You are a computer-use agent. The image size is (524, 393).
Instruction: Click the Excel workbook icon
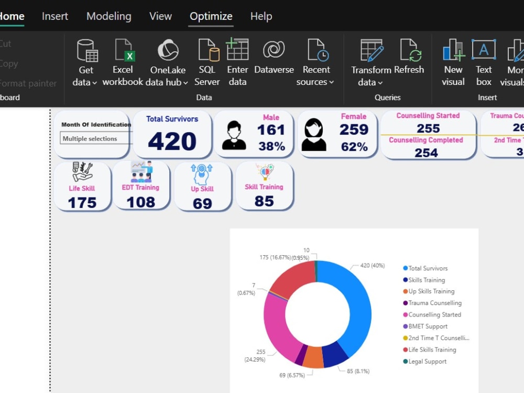tap(125, 50)
